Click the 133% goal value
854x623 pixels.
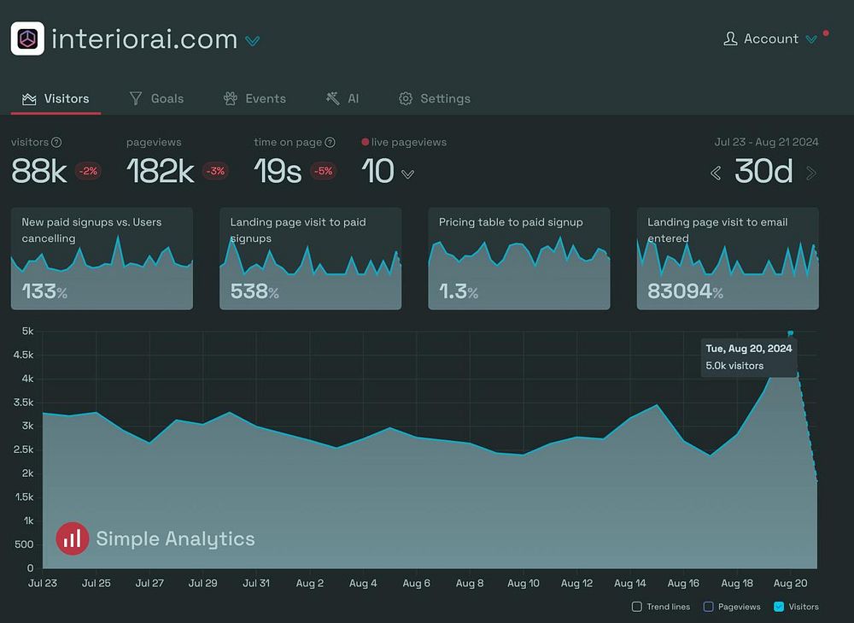[x=44, y=291]
